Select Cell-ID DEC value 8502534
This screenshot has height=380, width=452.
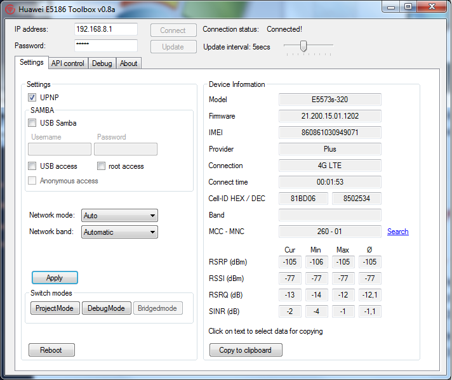click(x=357, y=199)
